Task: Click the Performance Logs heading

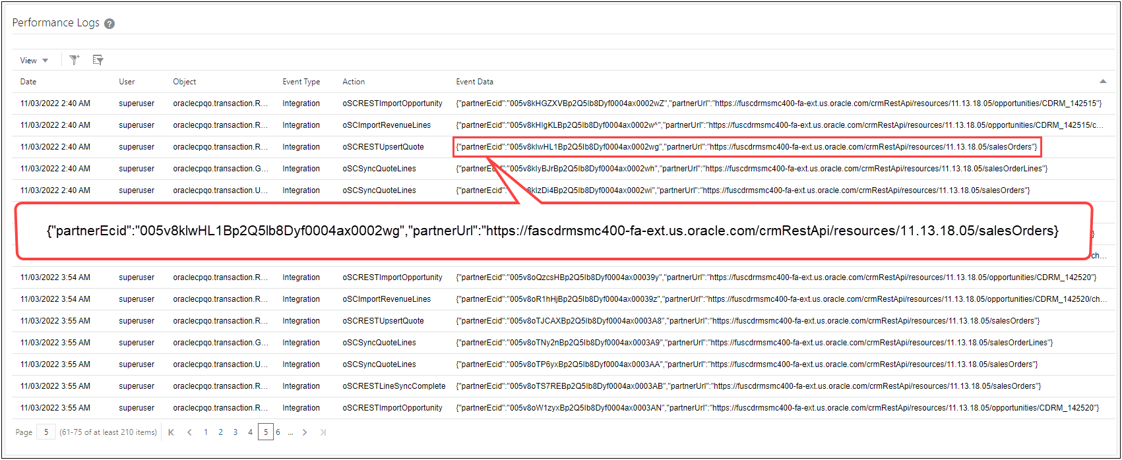Action: click(x=56, y=23)
